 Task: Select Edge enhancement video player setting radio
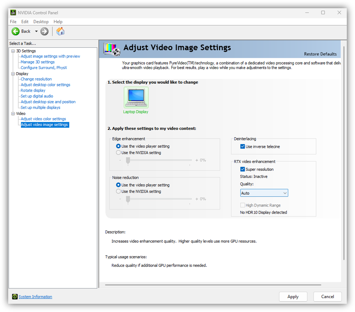[x=118, y=146]
